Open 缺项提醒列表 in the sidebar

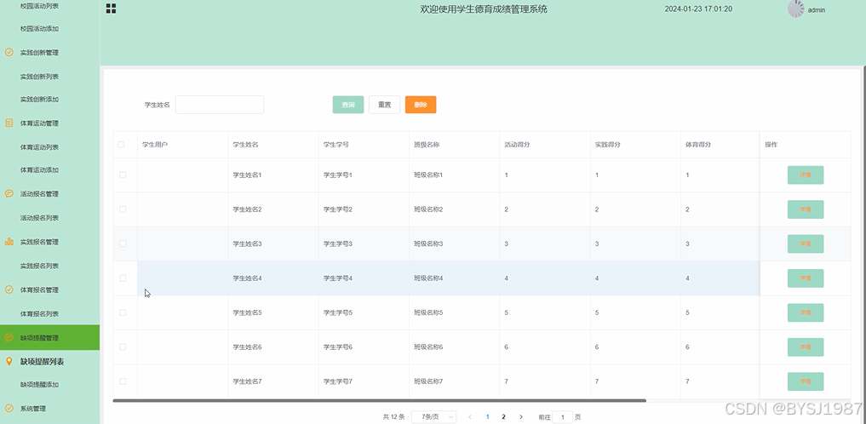(42, 362)
